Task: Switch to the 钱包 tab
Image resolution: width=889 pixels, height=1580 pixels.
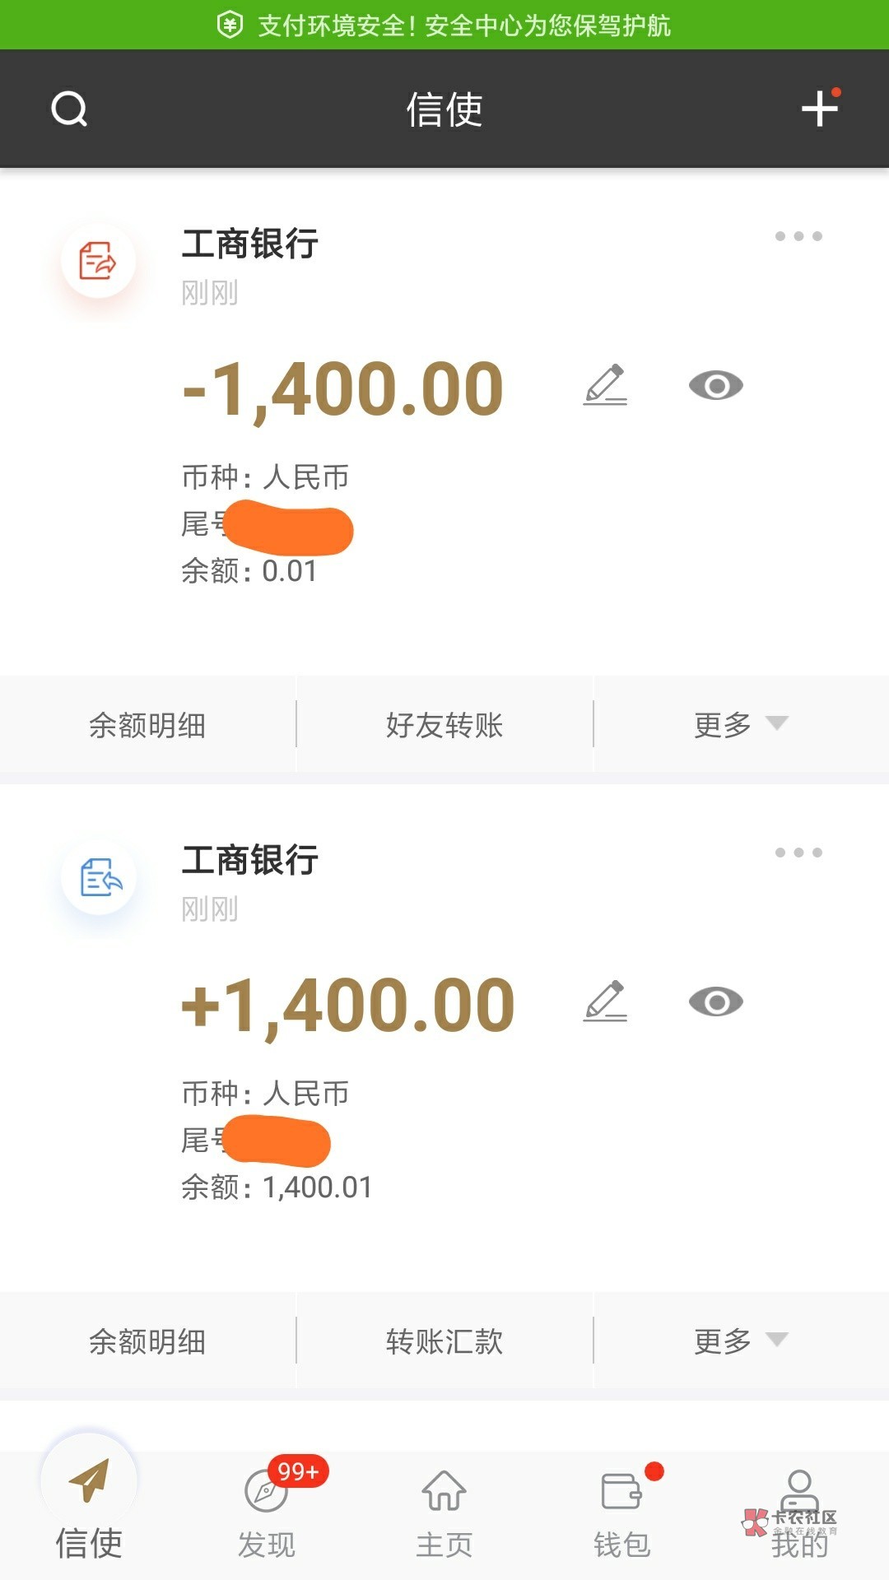Action: [622, 1513]
